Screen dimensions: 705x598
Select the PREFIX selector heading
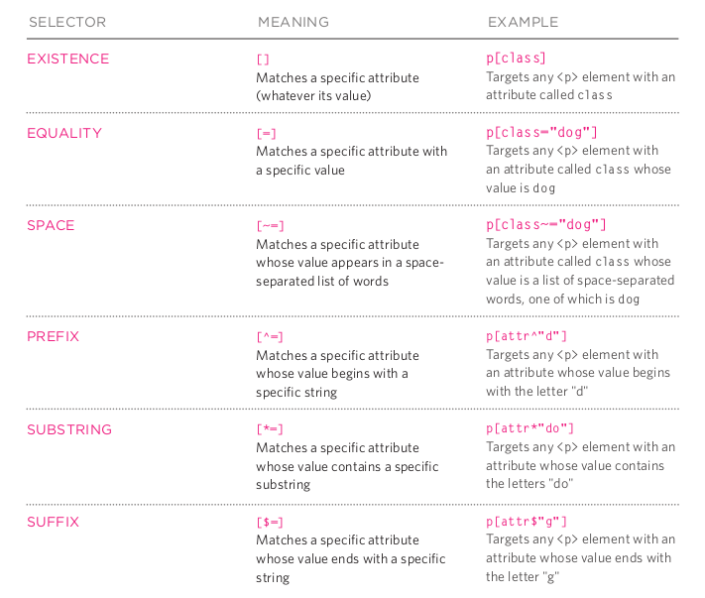53,336
